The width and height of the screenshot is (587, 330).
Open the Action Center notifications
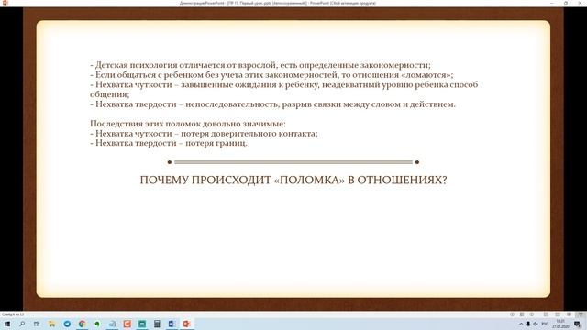[577, 324]
